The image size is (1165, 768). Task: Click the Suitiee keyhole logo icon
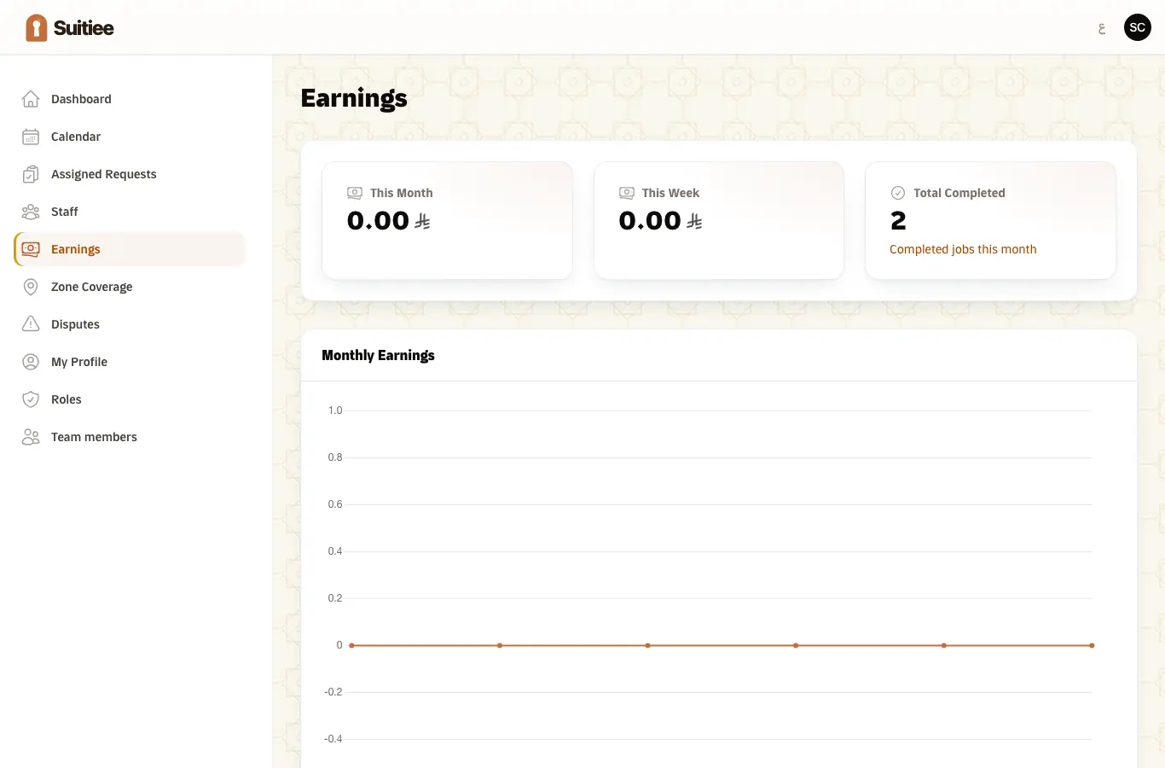pos(36,28)
